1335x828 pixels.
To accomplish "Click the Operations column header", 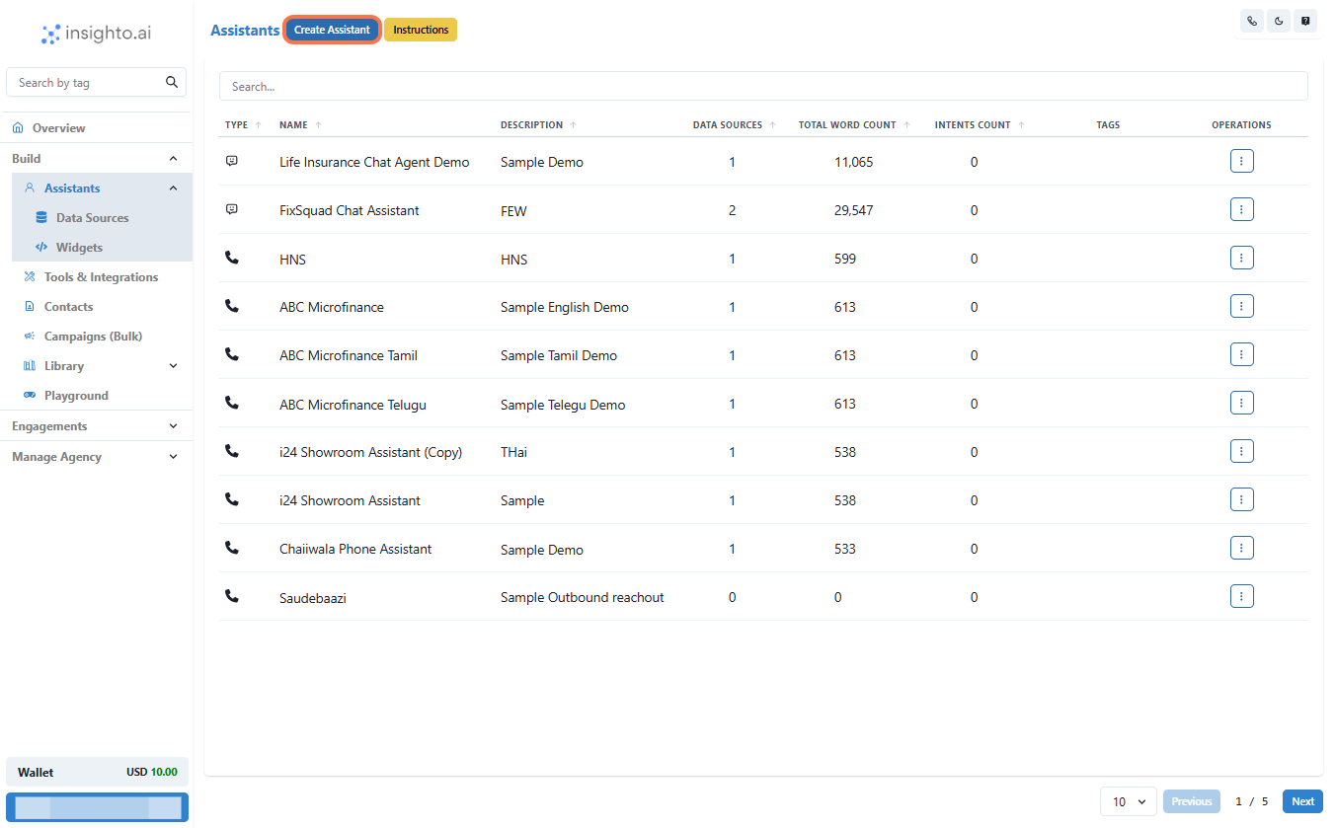I will (x=1241, y=125).
